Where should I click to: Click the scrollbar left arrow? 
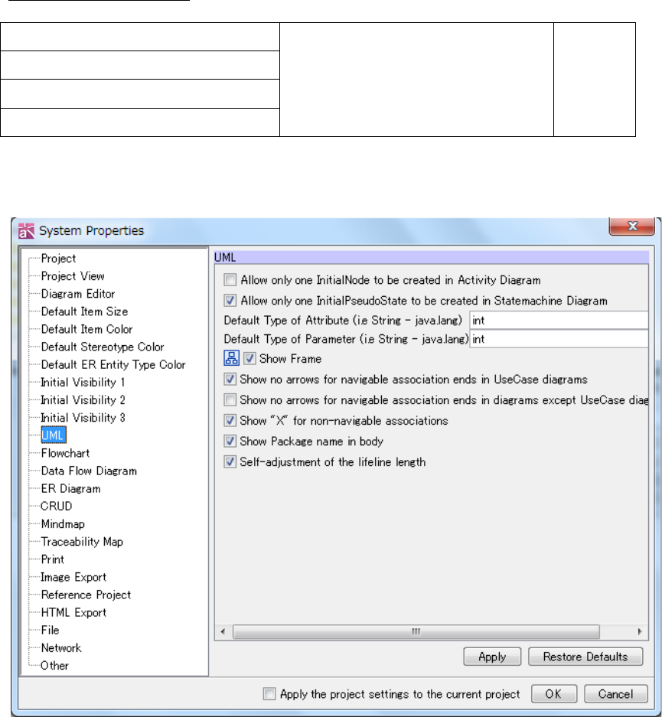tap(223, 632)
